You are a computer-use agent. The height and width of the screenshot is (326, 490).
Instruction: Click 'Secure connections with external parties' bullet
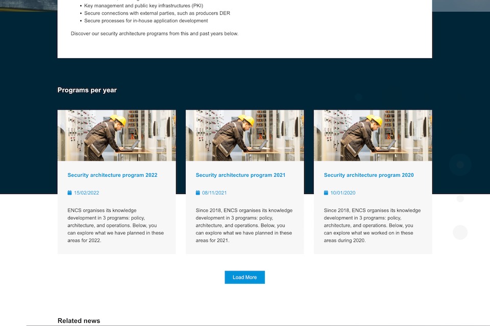point(157,13)
